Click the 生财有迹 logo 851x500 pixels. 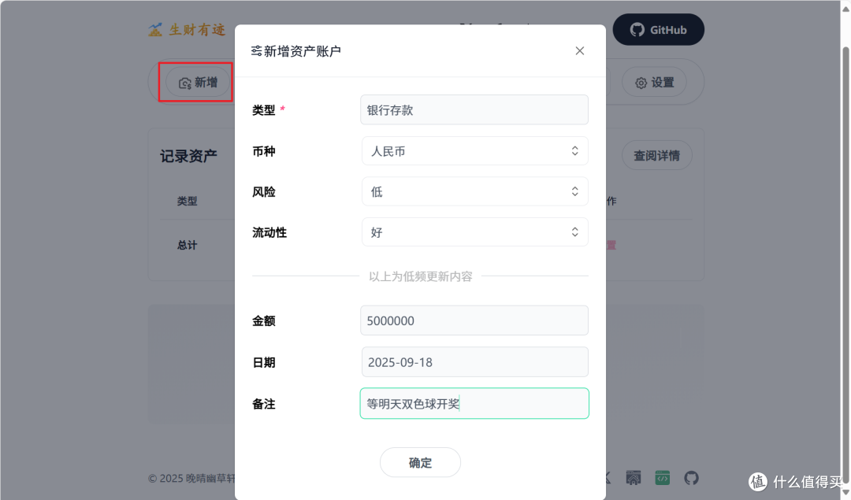point(188,30)
